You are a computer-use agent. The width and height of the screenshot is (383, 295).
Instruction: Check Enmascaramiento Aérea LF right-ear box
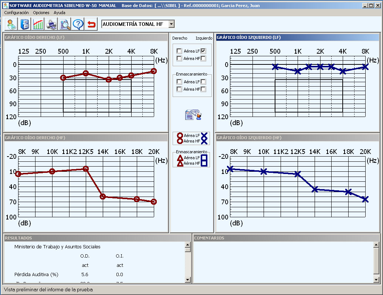coord(179,82)
